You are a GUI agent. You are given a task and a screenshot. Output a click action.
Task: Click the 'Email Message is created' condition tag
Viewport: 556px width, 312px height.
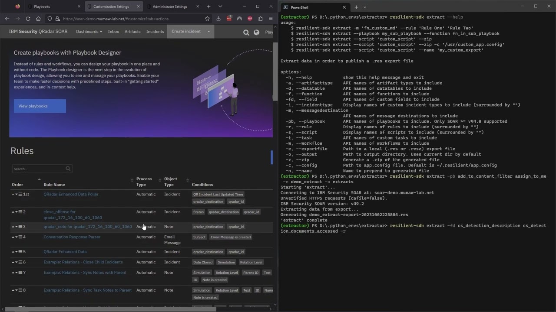(231, 237)
